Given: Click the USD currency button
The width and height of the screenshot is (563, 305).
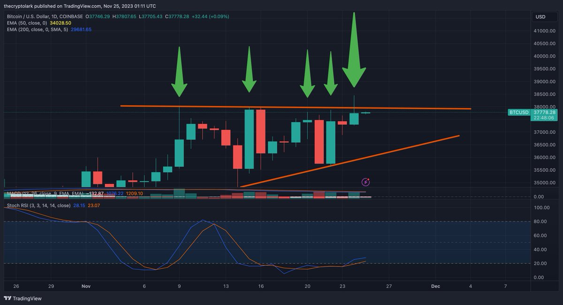Looking at the screenshot, I should click(x=545, y=17).
